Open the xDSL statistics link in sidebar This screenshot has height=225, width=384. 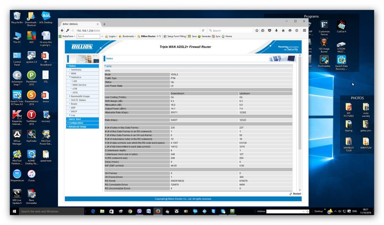[75, 92]
